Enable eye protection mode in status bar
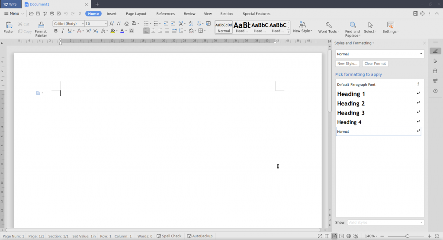This screenshot has width=443, height=240. (x=356, y=236)
